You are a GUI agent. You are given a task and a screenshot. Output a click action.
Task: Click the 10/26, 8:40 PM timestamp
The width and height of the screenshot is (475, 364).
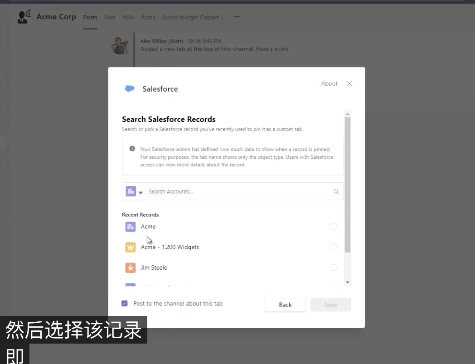204,41
